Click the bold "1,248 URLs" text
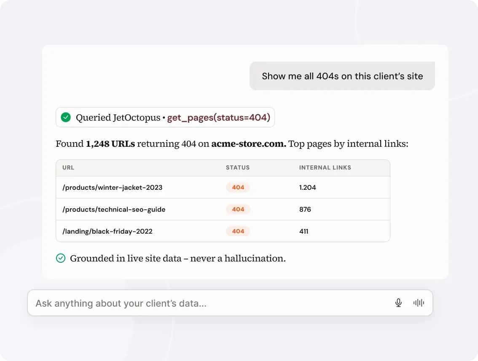This screenshot has width=478, height=361. pyautogui.click(x=110, y=144)
